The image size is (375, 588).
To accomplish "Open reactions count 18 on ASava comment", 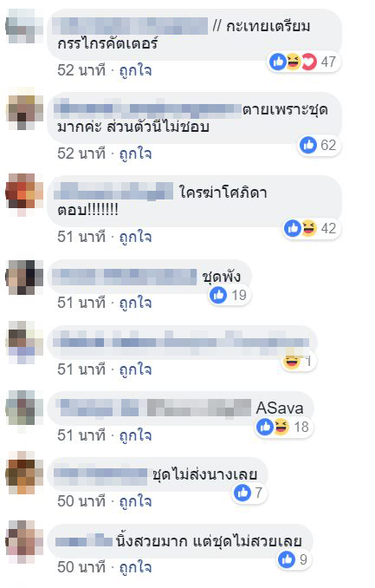I will (284, 427).
